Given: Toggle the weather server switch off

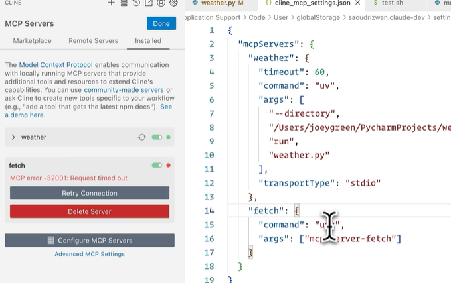Looking at the screenshot, I should tap(157, 137).
